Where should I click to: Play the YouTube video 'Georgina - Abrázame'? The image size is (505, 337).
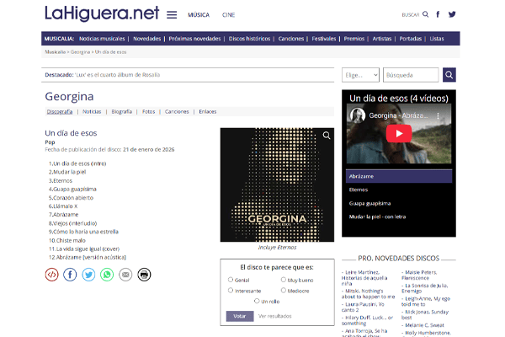[399, 132]
